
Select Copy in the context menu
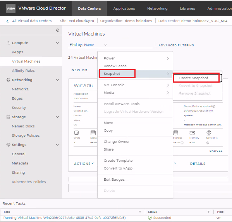point(108,131)
